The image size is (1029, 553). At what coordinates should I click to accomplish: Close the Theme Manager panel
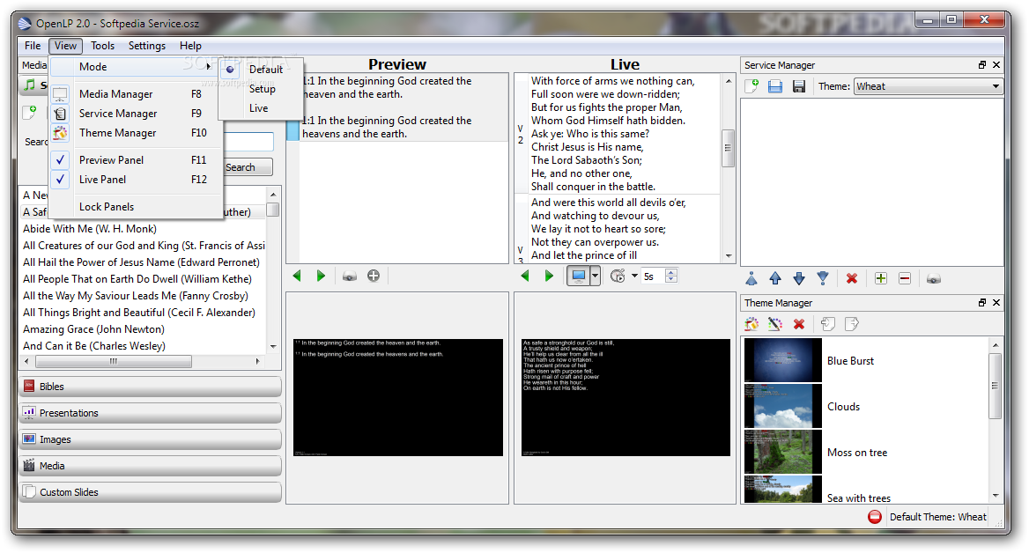click(996, 302)
